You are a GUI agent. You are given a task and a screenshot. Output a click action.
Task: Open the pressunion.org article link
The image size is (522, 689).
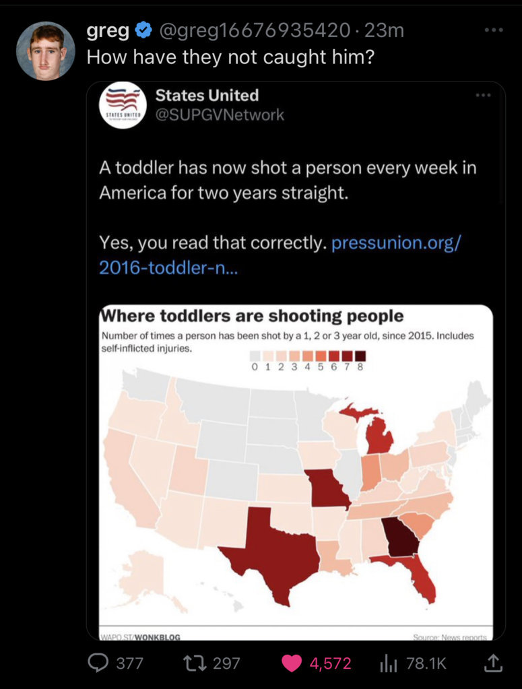click(280, 255)
